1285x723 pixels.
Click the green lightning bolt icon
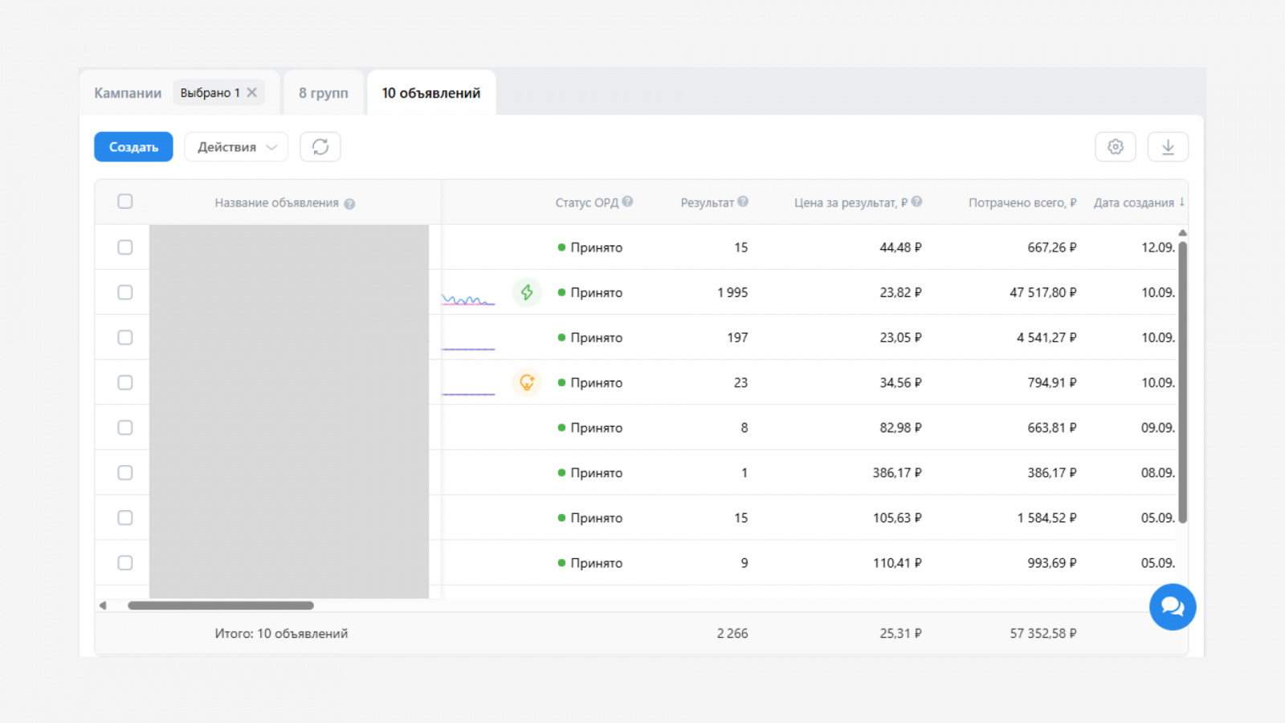click(x=527, y=292)
